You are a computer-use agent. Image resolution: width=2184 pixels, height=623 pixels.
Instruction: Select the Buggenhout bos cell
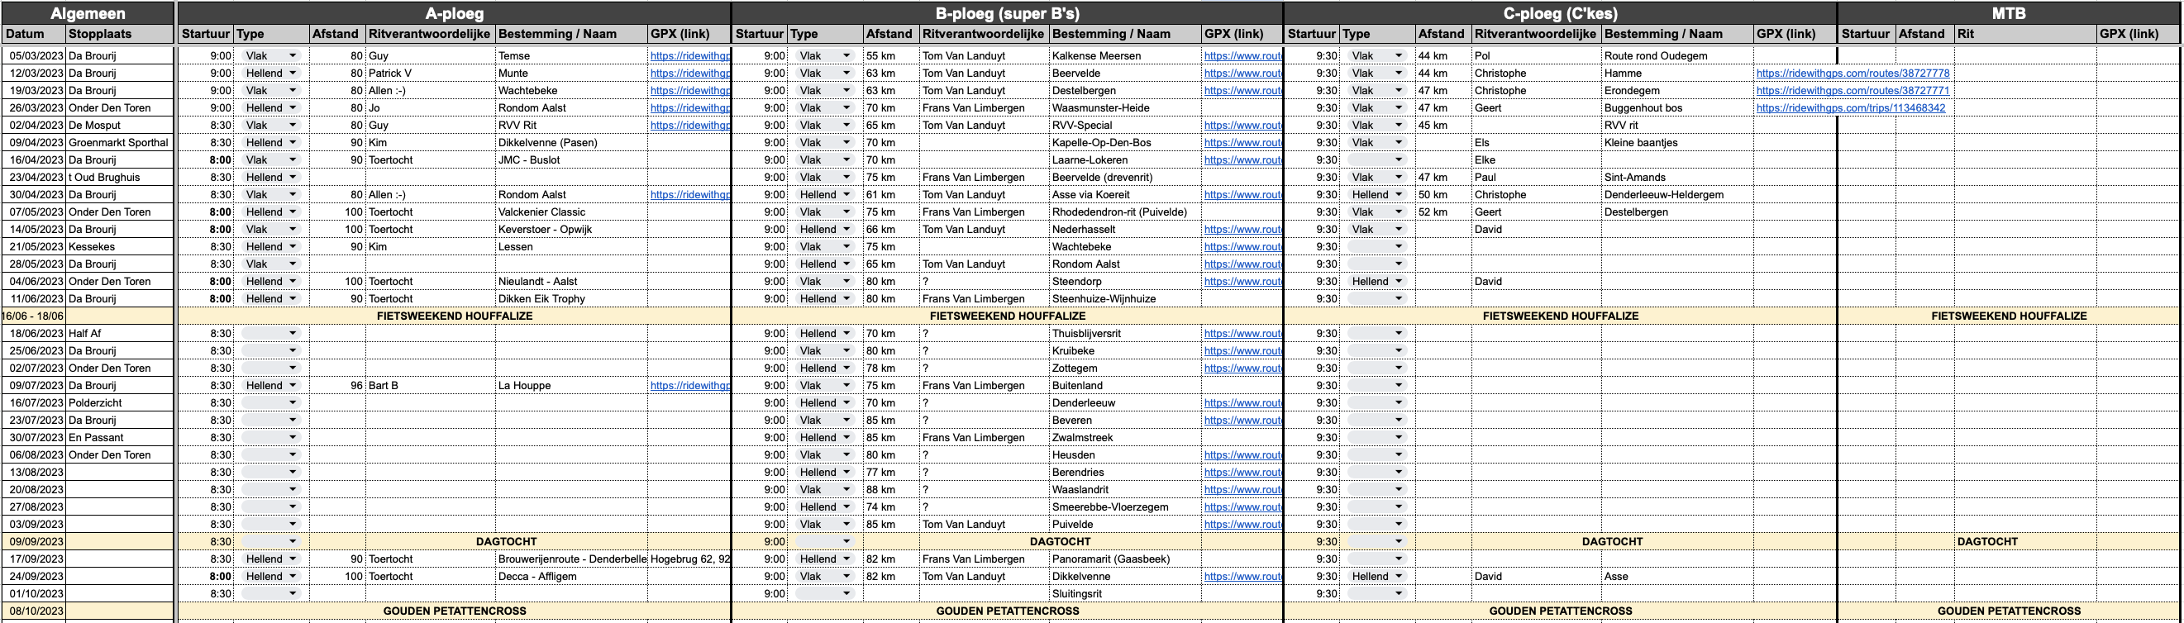click(1677, 107)
